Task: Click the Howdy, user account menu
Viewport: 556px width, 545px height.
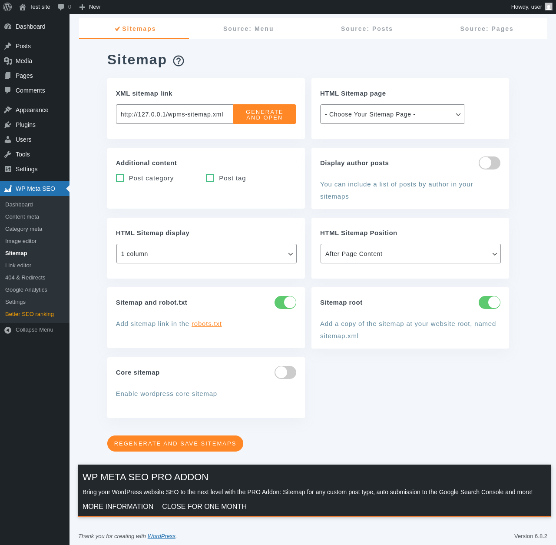Action: click(x=531, y=7)
